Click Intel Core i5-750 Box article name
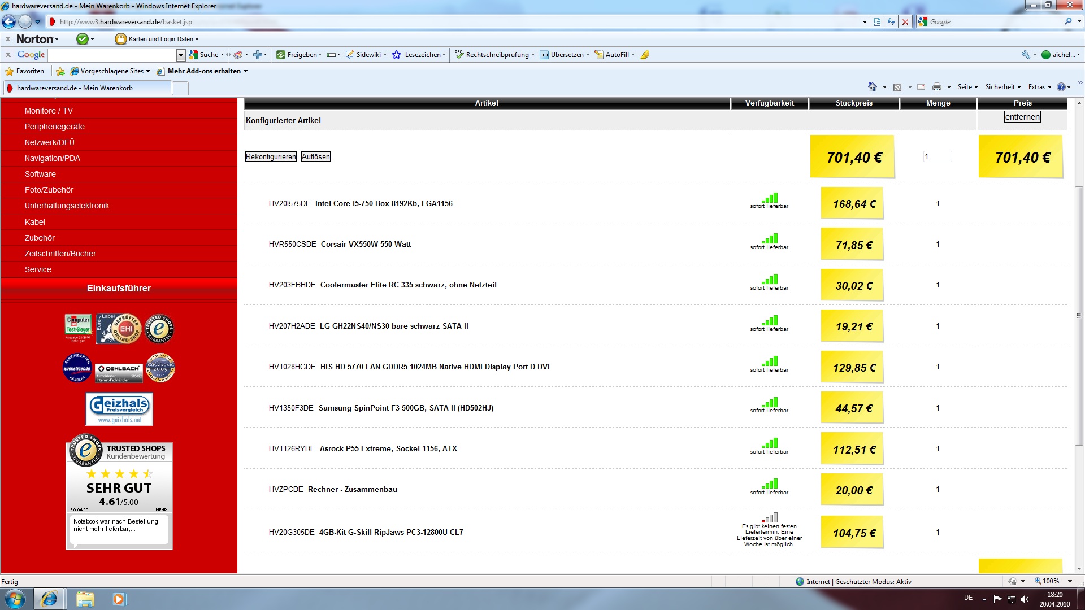 (384, 203)
